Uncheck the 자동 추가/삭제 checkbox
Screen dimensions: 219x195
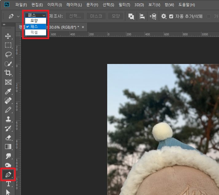click(x=171, y=16)
